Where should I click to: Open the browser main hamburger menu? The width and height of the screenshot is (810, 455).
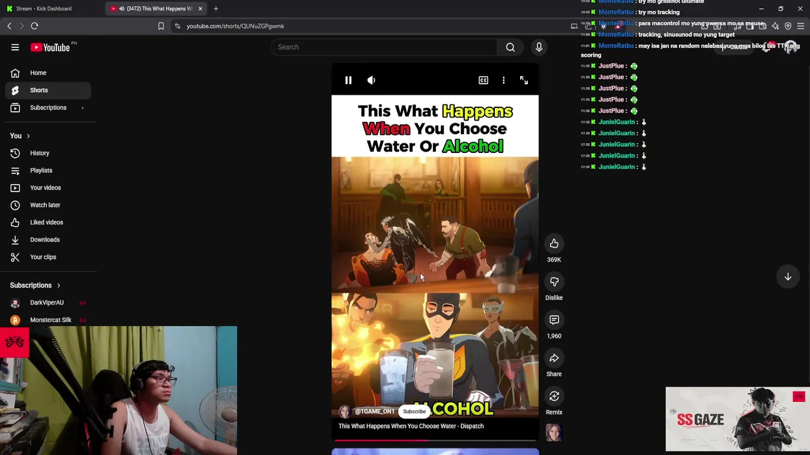[x=801, y=26]
